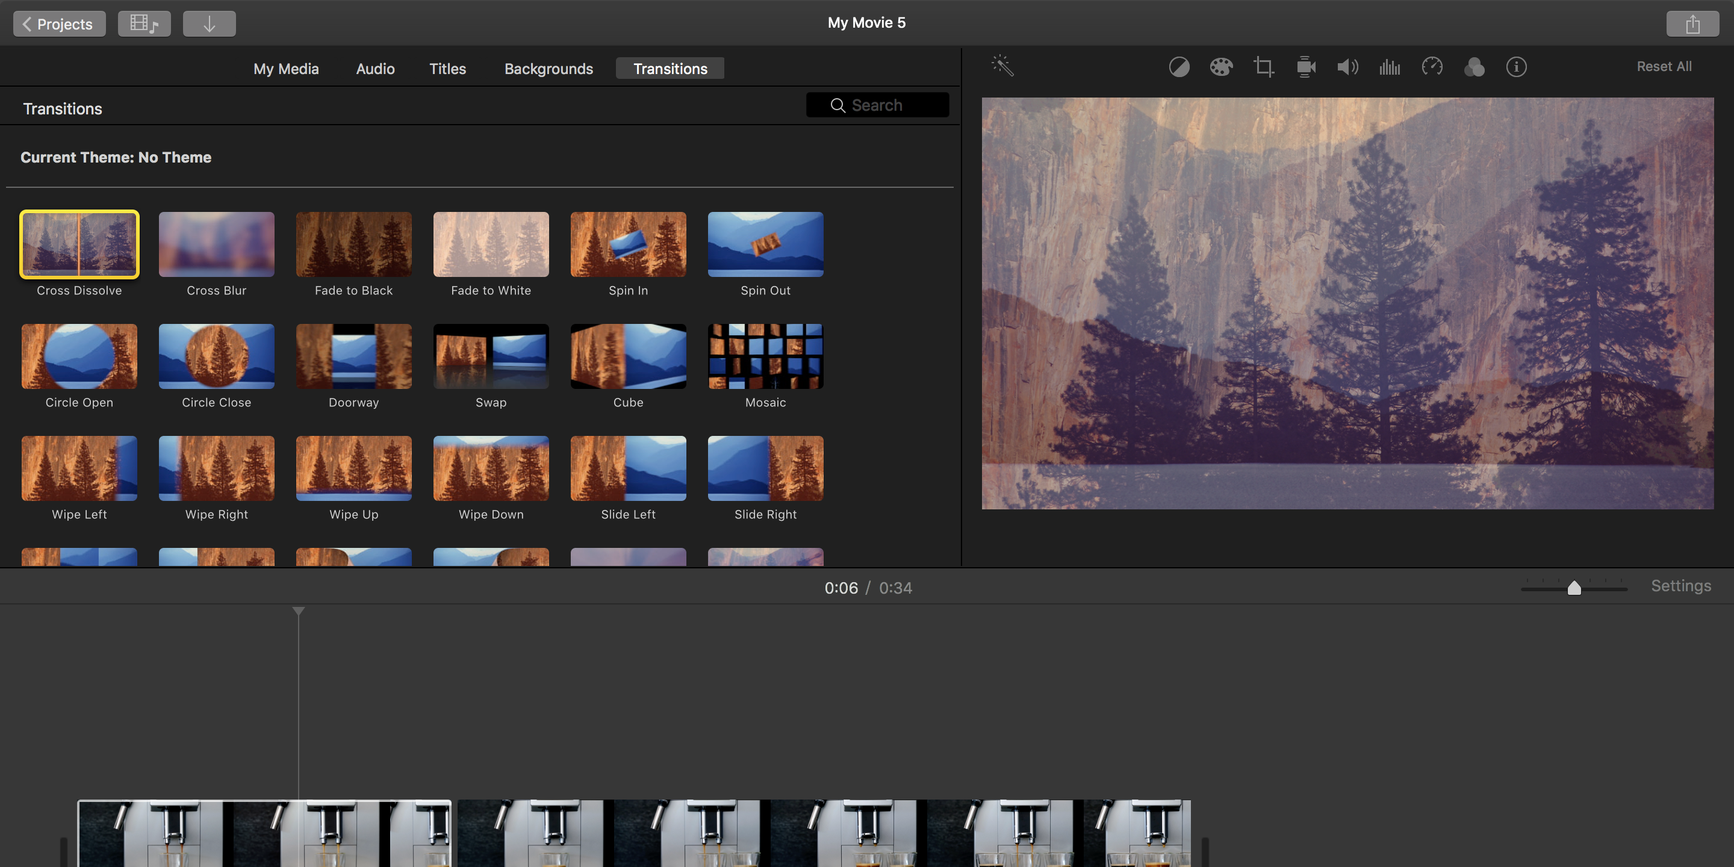Image resolution: width=1734 pixels, height=867 pixels.
Task: Open the media import arrow button
Action: pyautogui.click(x=209, y=23)
